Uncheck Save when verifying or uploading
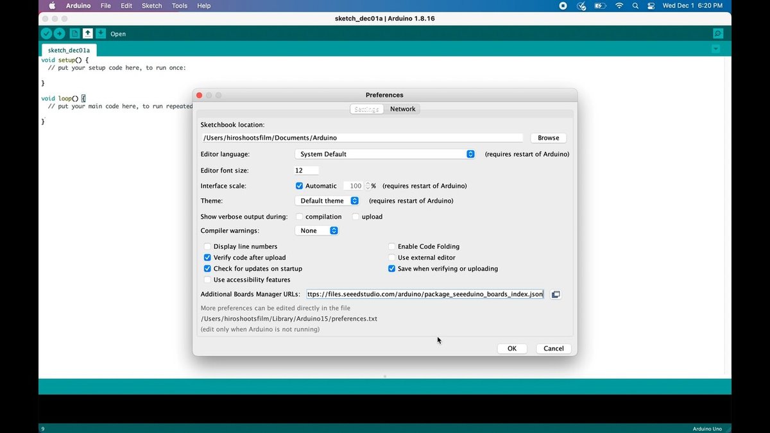Image resolution: width=770 pixels, height=433 pixels. pos(391,269)
